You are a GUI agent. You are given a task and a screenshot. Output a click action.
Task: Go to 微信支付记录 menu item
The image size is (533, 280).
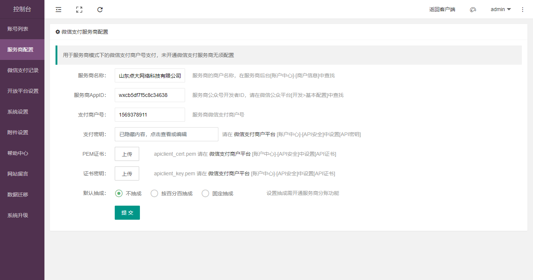coord(22,70)
